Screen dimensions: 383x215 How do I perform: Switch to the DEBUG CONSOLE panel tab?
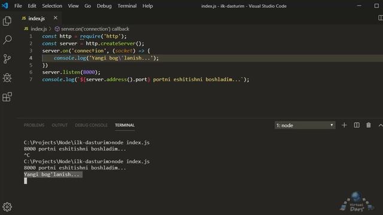[91, 125]
